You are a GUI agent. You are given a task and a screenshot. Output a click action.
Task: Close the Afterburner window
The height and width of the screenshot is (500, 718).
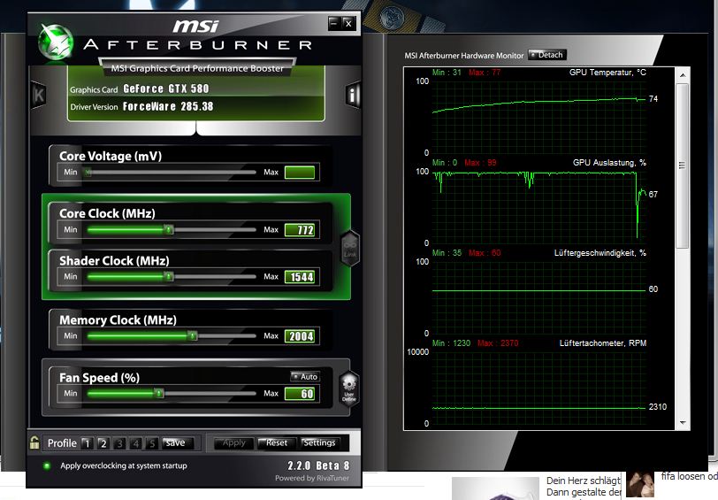coord(348,23)
